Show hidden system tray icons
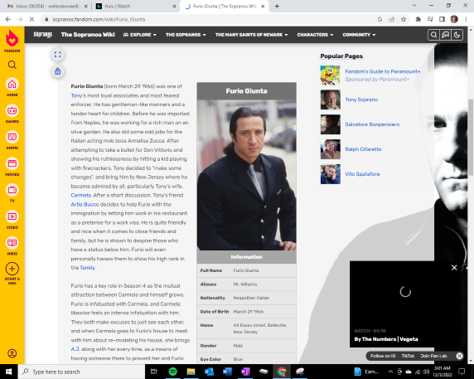 click(x=390, y=372)
